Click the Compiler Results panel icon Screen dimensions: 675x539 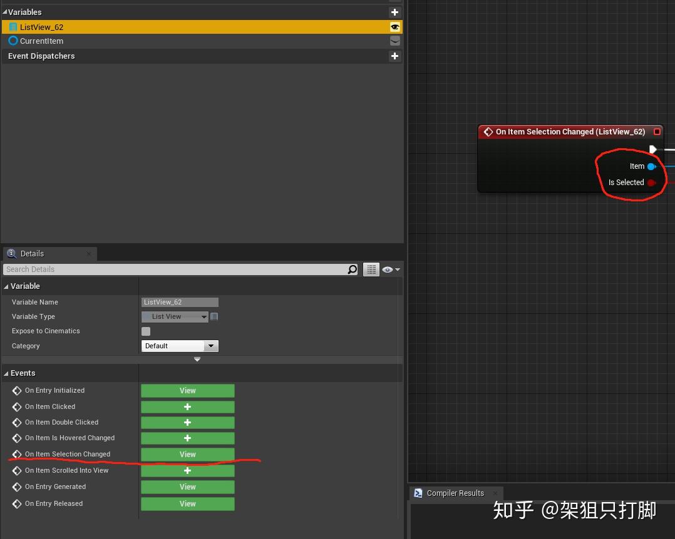[418, 493]
